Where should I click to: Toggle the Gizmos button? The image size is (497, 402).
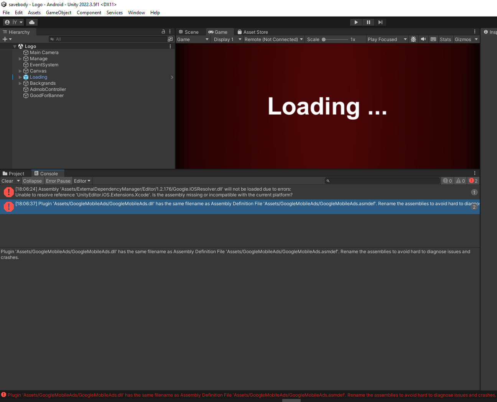coord(463,40)
